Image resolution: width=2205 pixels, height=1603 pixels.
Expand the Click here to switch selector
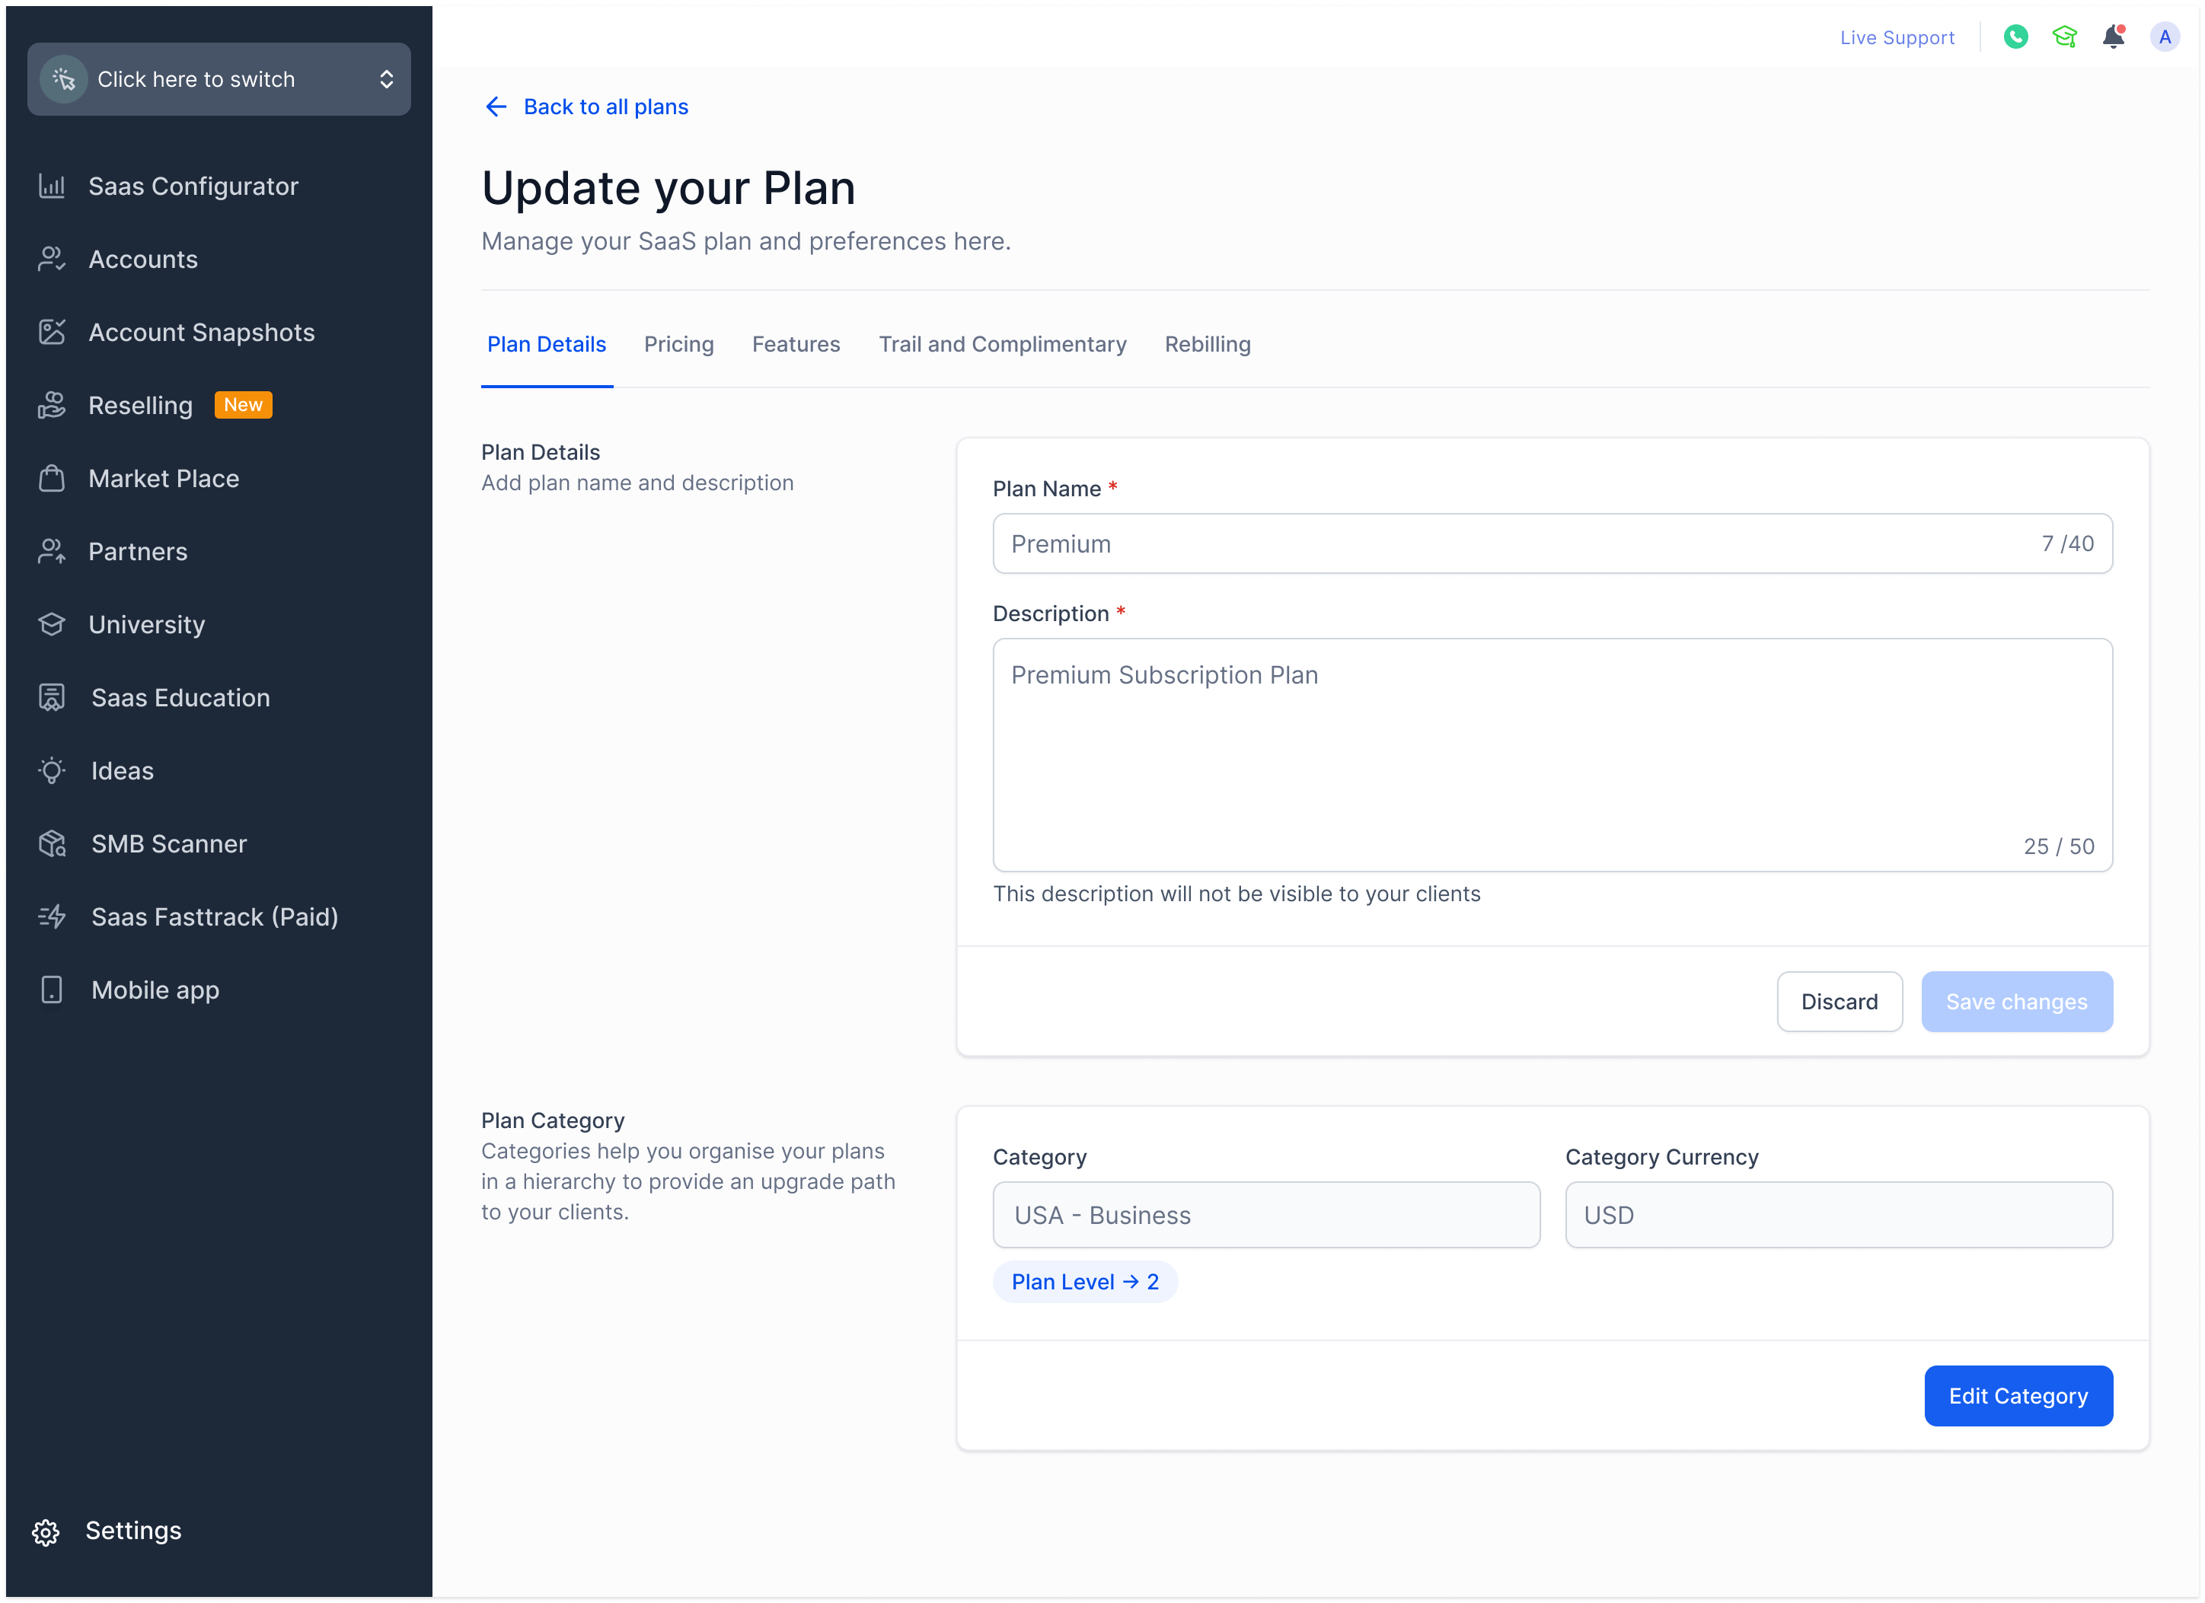pyautogui.click(x=219, y=78)
